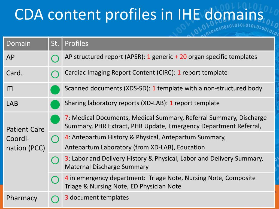Screen dimensions: 279x209
Task: Click the slide title 'CDA content profiles in IHE domains'
Action: [139, 14]
